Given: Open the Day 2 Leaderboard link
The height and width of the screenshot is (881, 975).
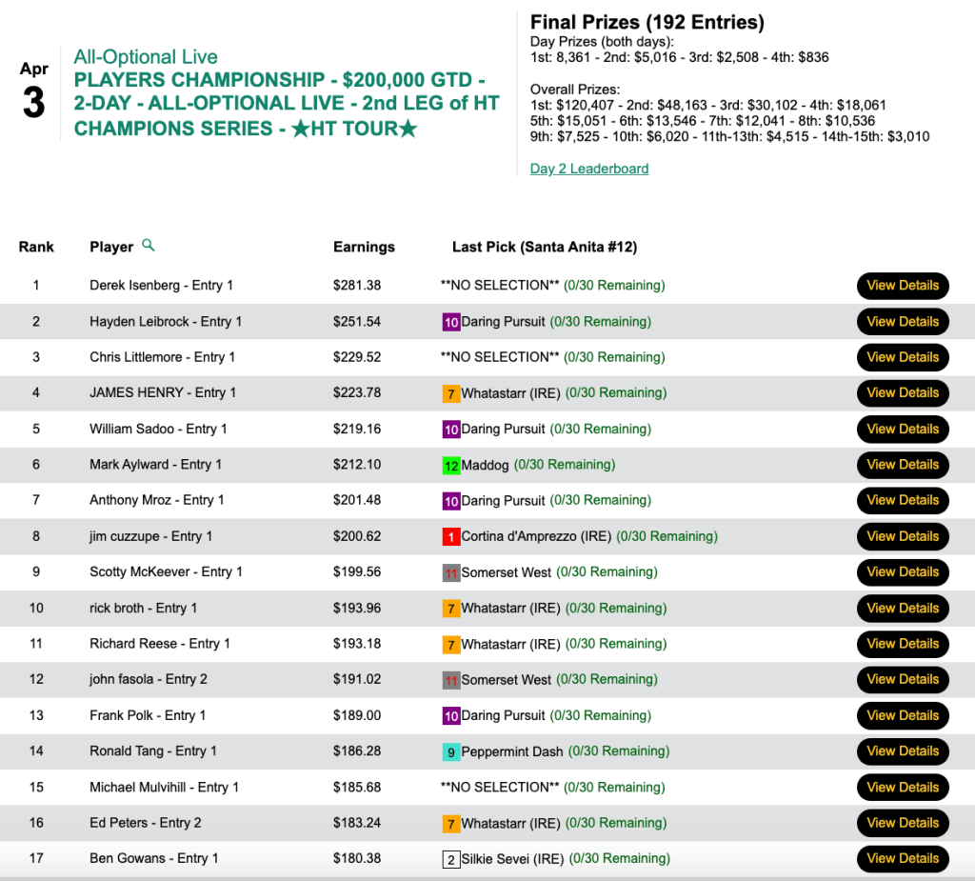Looking at the screenshot, I should point(588,169).
